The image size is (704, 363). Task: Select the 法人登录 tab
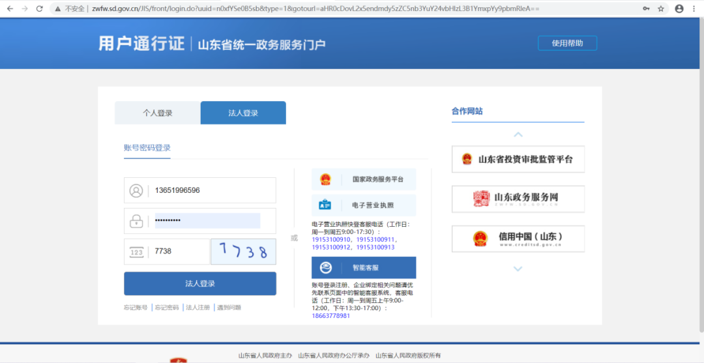(243, 113)
